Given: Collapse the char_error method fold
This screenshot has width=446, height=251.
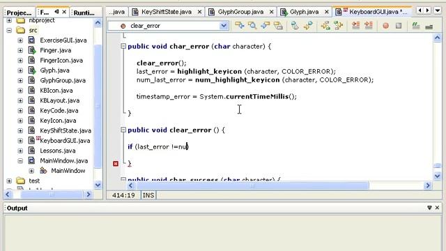Looking at the screenshot, I should pos(123,46).
